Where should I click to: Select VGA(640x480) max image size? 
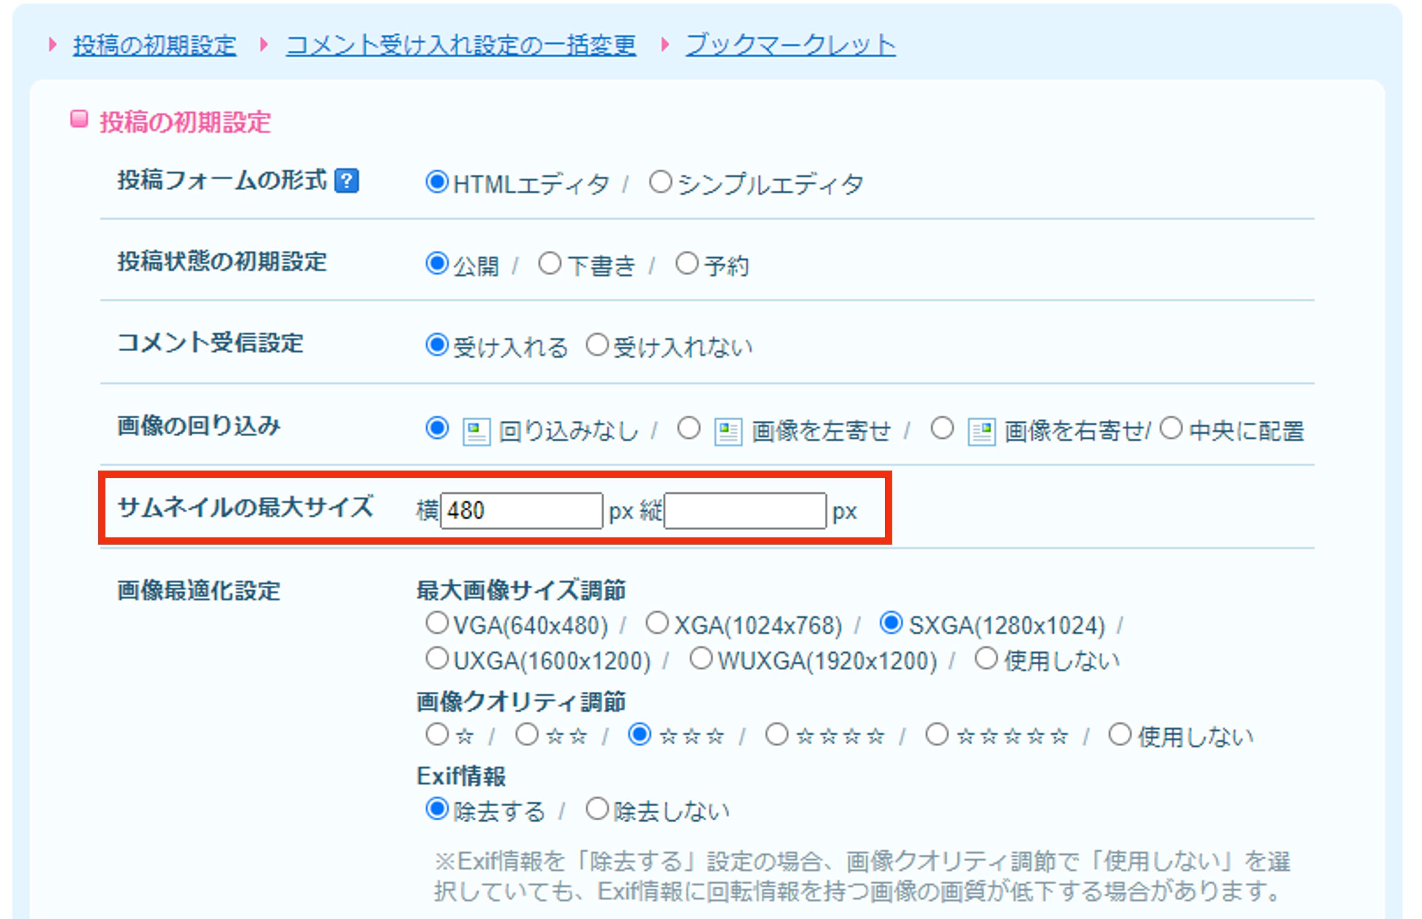point(438,624)
